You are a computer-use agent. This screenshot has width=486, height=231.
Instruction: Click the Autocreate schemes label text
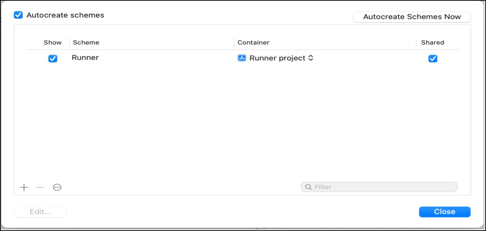[65, 15]
